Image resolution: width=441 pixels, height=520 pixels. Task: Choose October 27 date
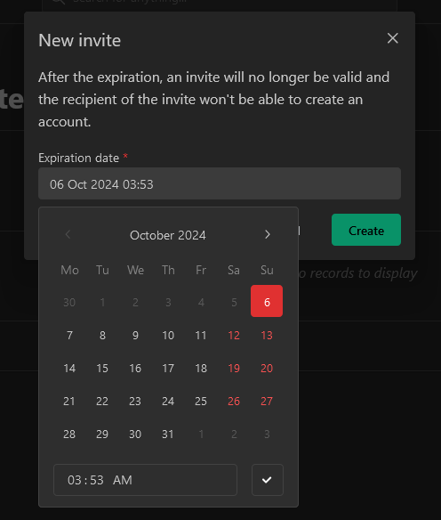[x=267, y=402]
